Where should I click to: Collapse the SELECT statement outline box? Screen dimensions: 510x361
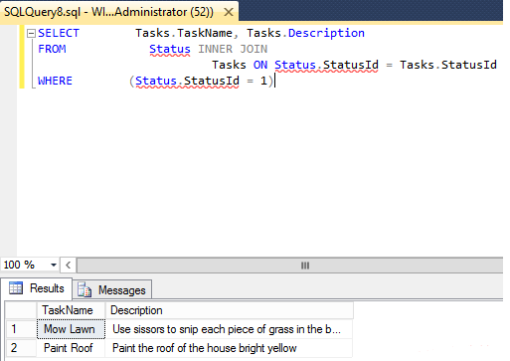31,33
